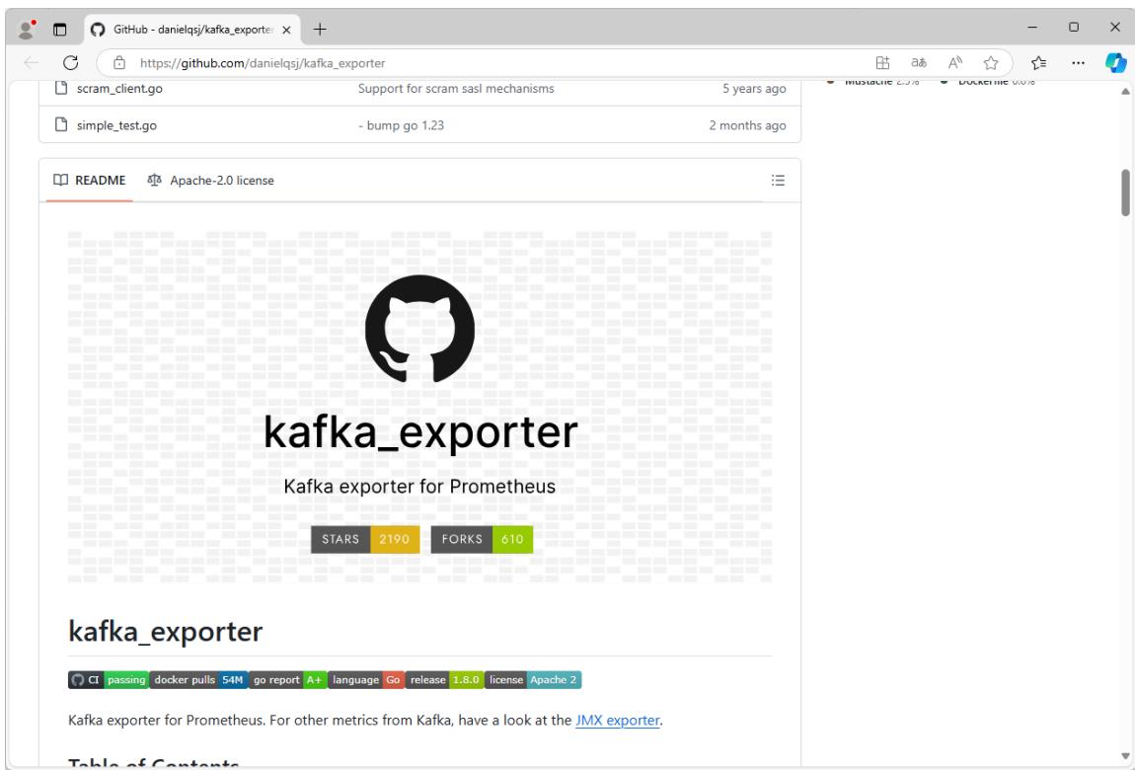Click the translate page icon
Screen dimensions: 1135x770
tap(919, 63)
